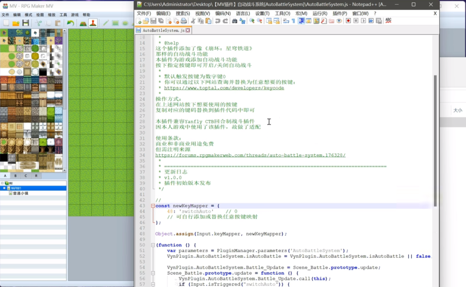Switch to tileset tab R
The image size is (466, 287).
click(x=36, y=176)
